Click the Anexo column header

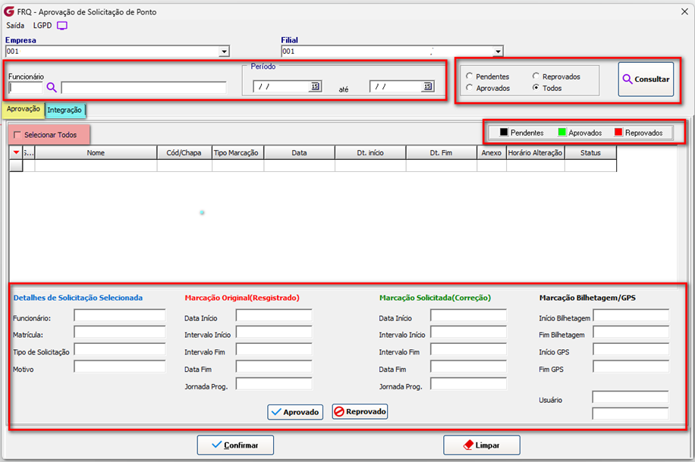pos(492,153)
